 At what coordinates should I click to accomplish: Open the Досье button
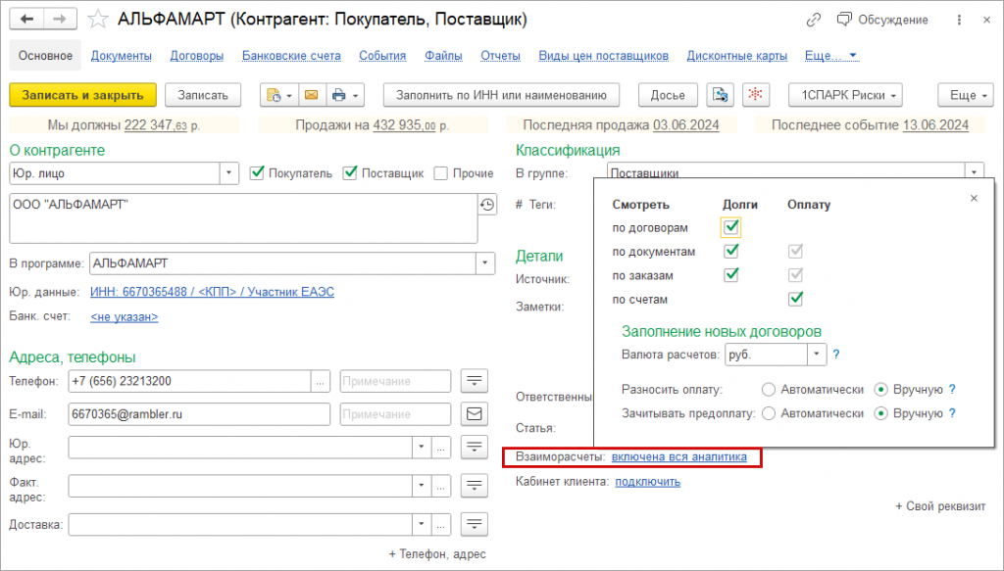(668, 95)
